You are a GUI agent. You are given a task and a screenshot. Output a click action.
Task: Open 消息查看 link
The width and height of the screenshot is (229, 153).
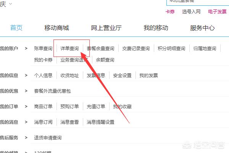point(70,122)
